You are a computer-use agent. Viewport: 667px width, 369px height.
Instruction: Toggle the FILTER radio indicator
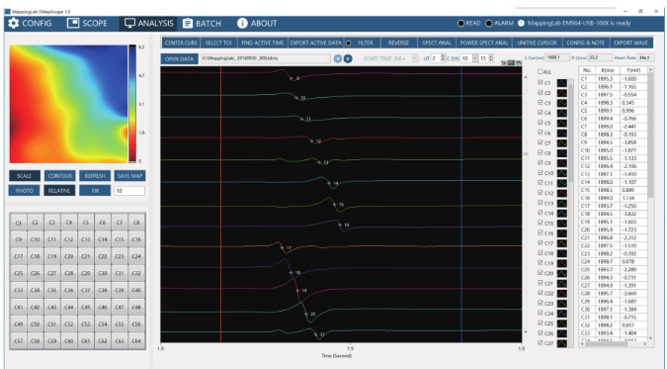[349, 44]
